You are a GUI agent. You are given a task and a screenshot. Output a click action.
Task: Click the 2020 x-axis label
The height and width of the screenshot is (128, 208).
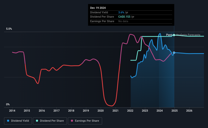coord(101,111)
